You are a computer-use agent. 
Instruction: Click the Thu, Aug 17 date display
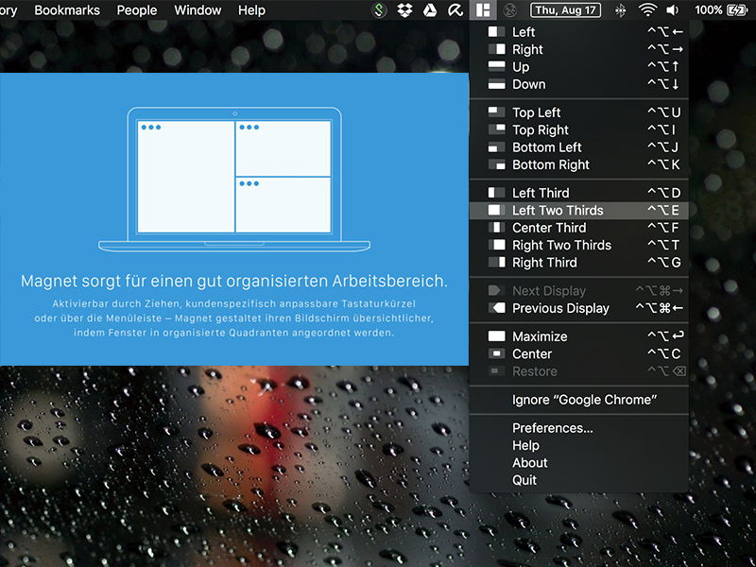[x=565, y=10]
